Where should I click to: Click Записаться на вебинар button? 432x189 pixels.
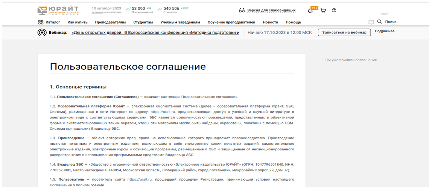coord(344,32)
